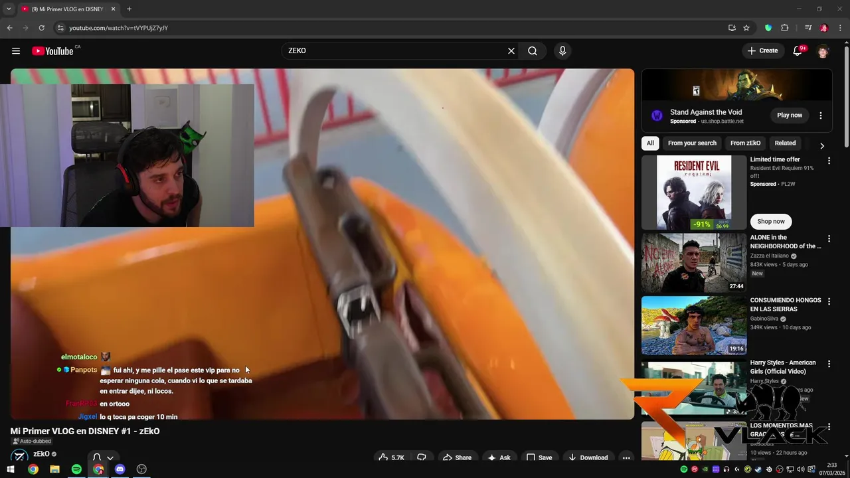Open Spotify from taskbar
850x478 pixels.
tap(76, 469)
